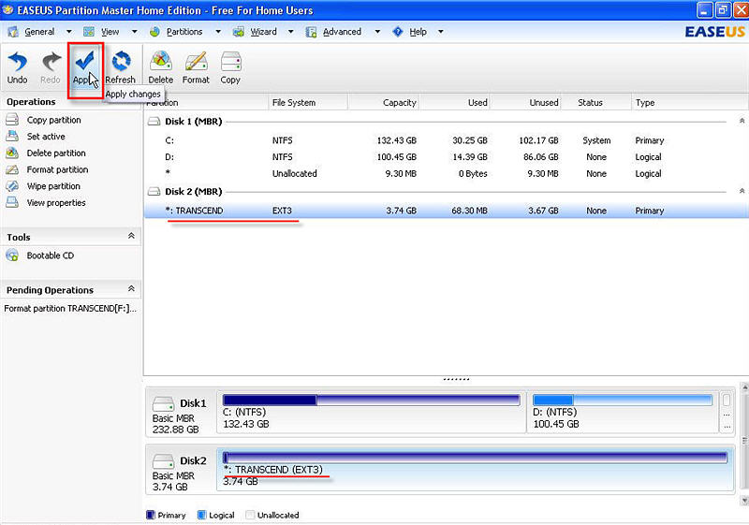
Task: Click the Wipe partition sidebar icon
Action: [x=12, y=186]
